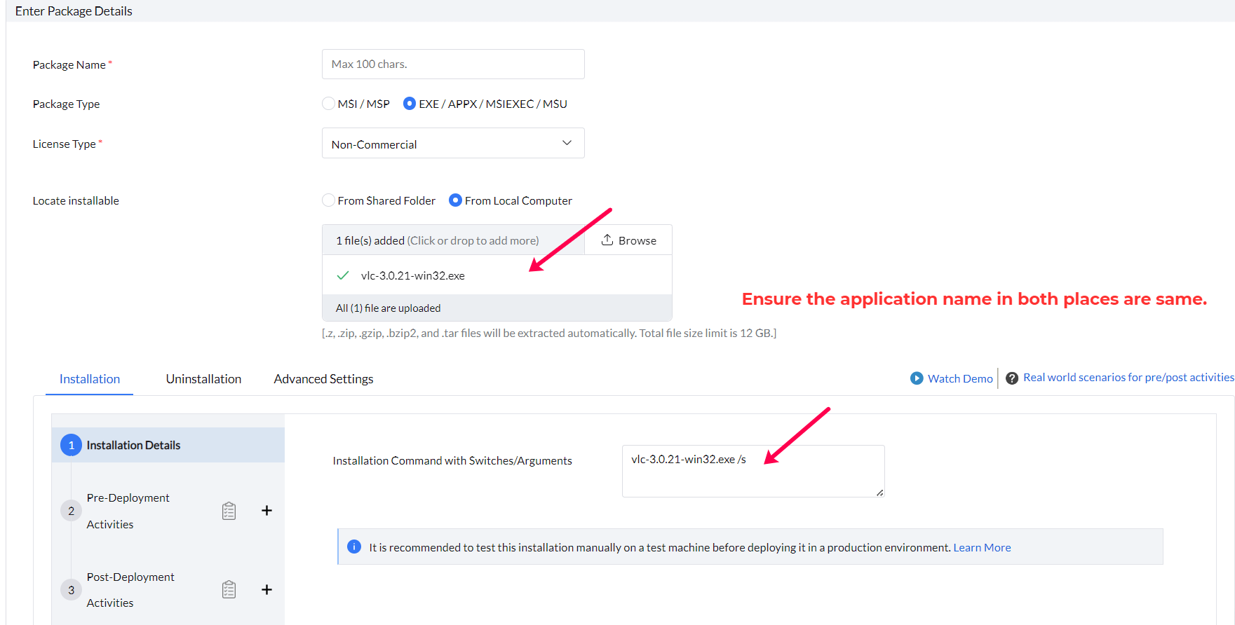Click the Post-Deployment Activities clipboard template icon

coord(229,589)
